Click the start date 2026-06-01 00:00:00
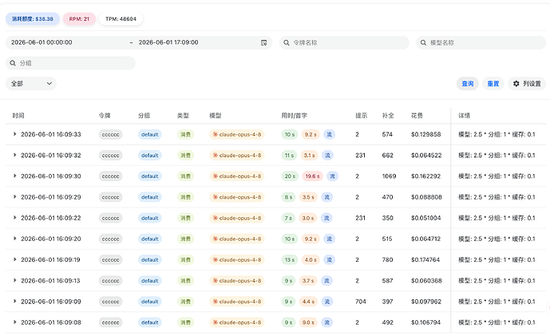550x336 pixels. point(42,42)
